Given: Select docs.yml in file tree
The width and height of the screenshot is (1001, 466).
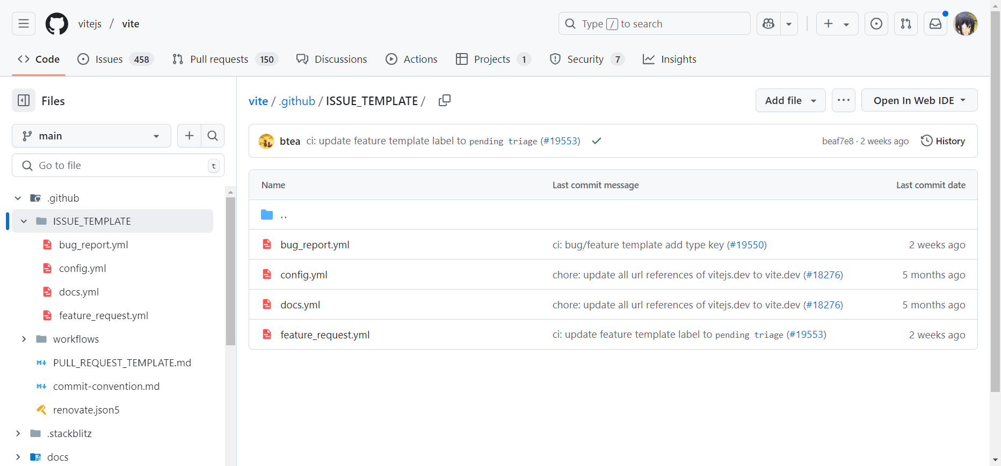Looking at the screenshot, I should (79, 292).
